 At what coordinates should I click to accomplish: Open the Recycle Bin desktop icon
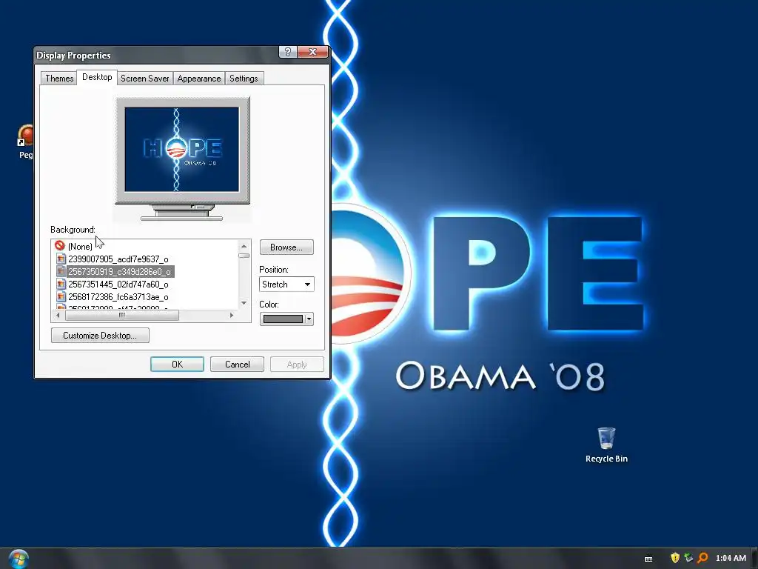click(x=606, y=445)
